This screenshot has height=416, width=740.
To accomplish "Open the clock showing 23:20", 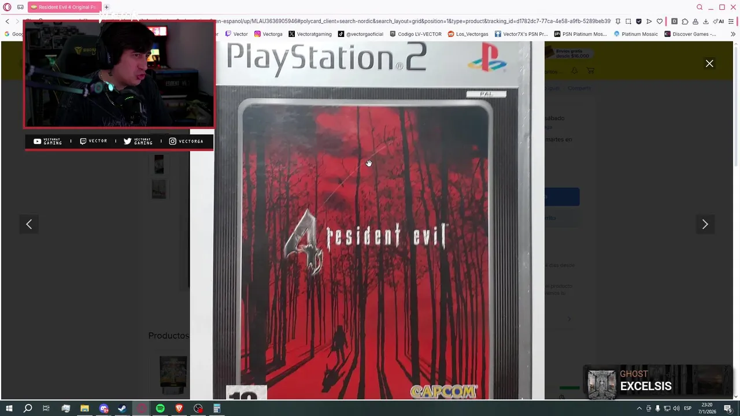I will coord(707,408).
